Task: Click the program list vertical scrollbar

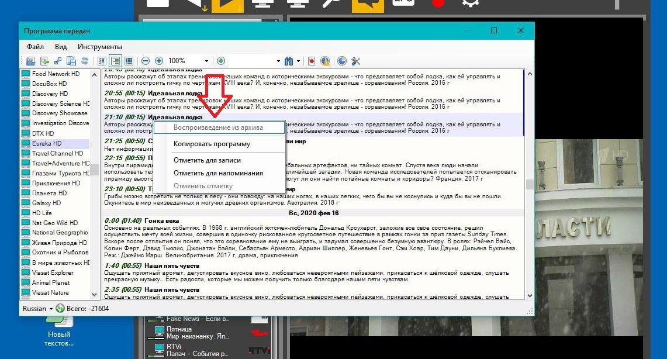Action: tap(530, 184)
